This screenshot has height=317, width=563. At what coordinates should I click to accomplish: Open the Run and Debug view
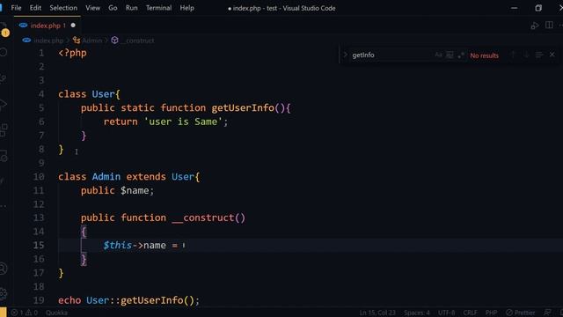click(4, 105)
